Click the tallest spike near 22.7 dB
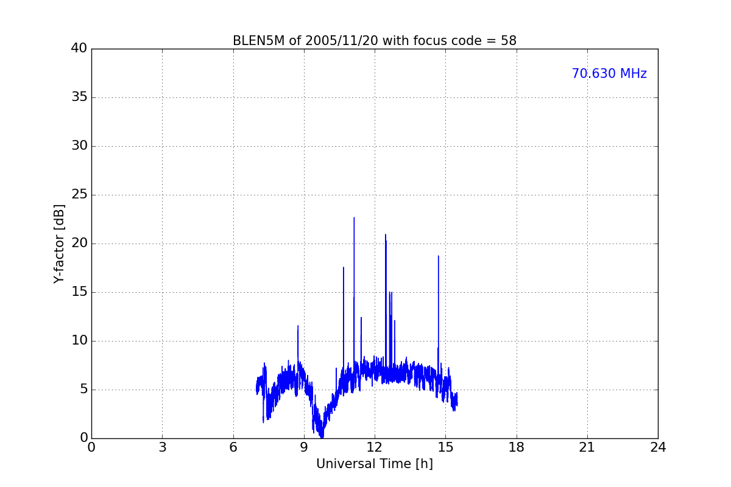Viewport: 731px width, 487px height. click(x=354, y=218)
